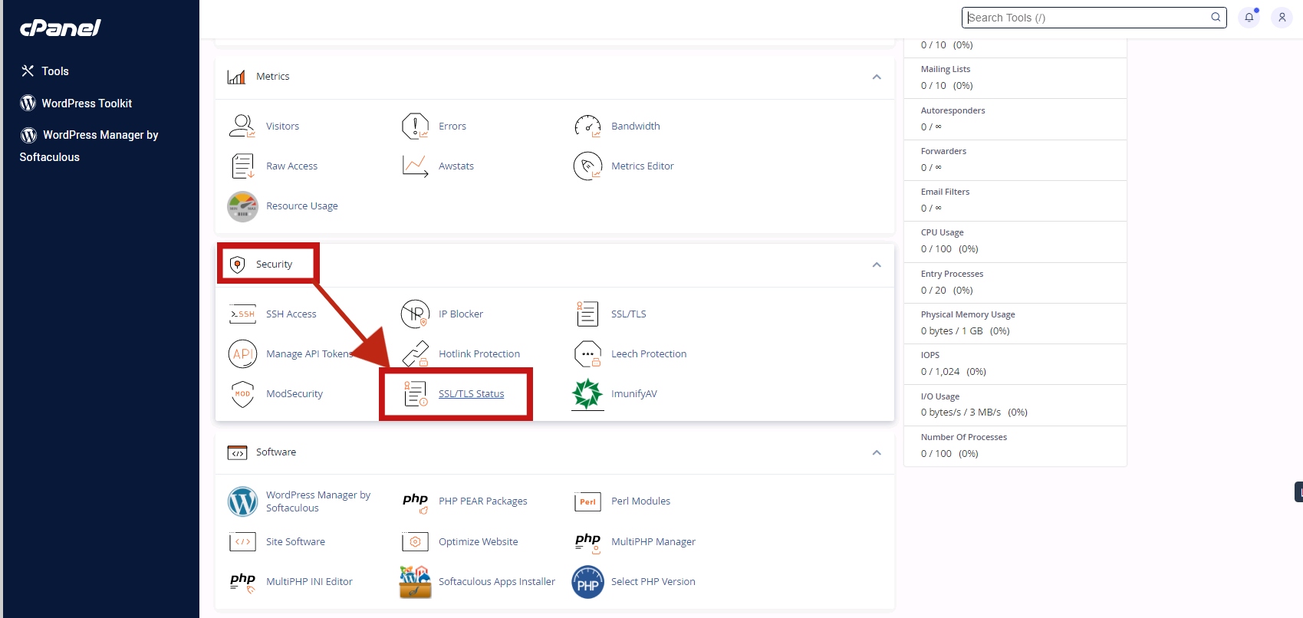Click the Software section heading

(x=276, y=452)
